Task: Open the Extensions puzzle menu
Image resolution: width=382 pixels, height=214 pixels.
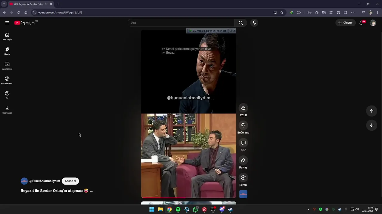Action: [x=299, y=12]
